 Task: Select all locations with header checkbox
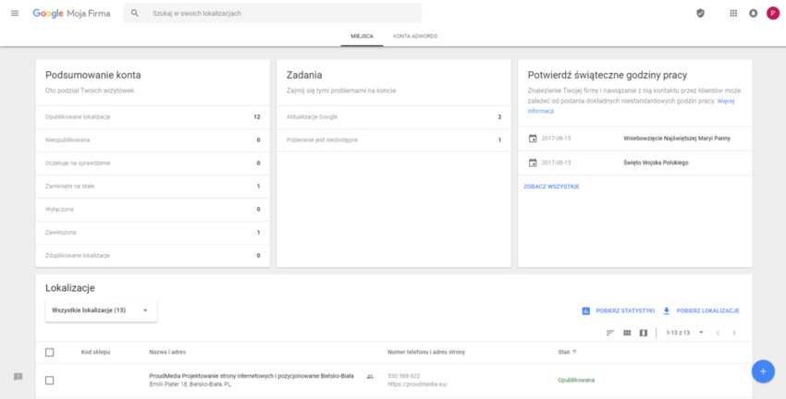point(50,352)
